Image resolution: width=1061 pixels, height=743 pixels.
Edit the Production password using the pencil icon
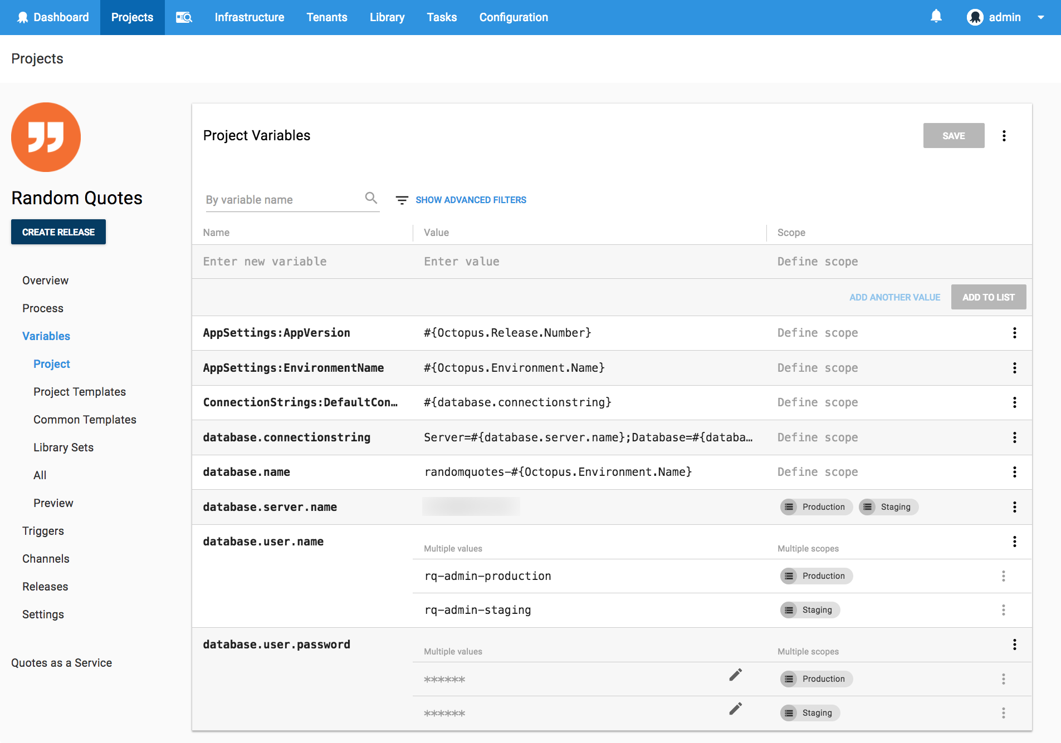tap(735, 675)
